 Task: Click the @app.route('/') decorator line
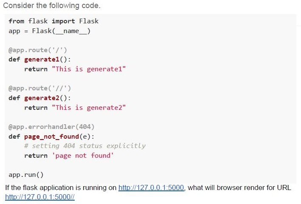(x=38, y=50)
